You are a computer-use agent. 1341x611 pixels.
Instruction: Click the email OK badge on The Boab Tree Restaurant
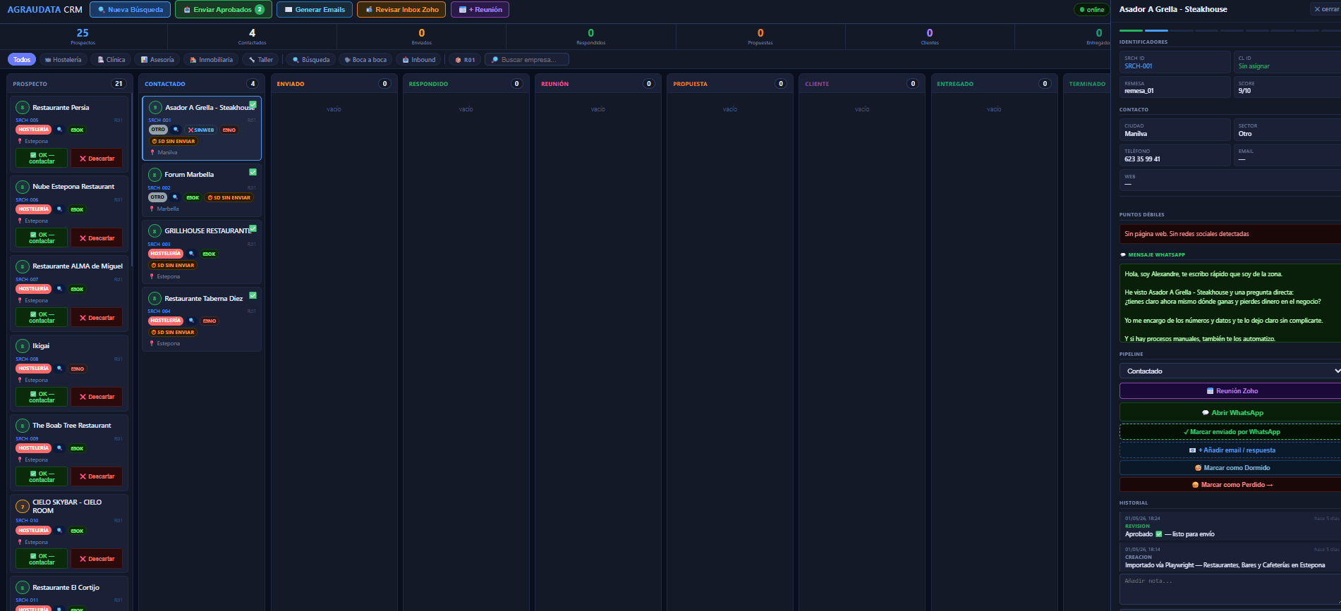click(x=78, y=448)
